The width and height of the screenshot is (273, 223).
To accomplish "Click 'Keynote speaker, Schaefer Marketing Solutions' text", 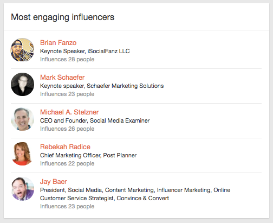I will click(x=102, y=86).
